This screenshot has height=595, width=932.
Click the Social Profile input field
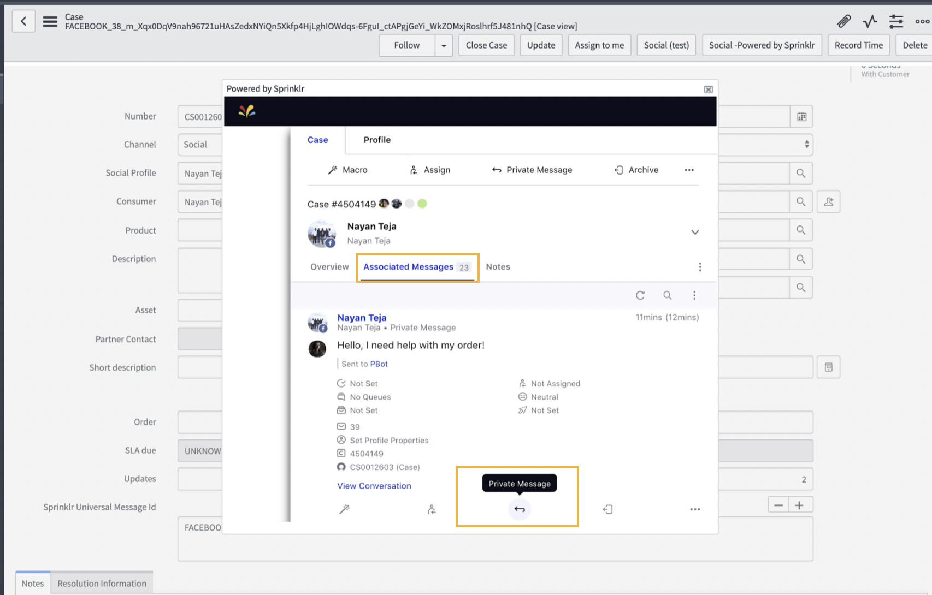(x=200, y=173)
